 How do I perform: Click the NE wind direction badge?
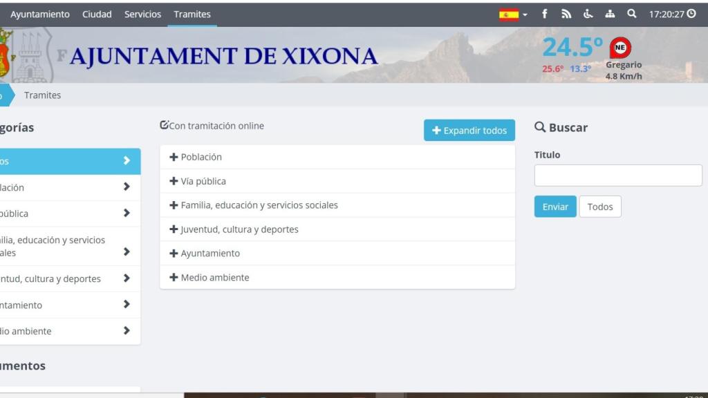click(620, 48)
